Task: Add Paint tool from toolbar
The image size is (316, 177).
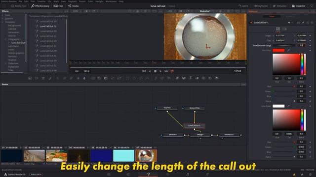Action: tap(50, 78)
